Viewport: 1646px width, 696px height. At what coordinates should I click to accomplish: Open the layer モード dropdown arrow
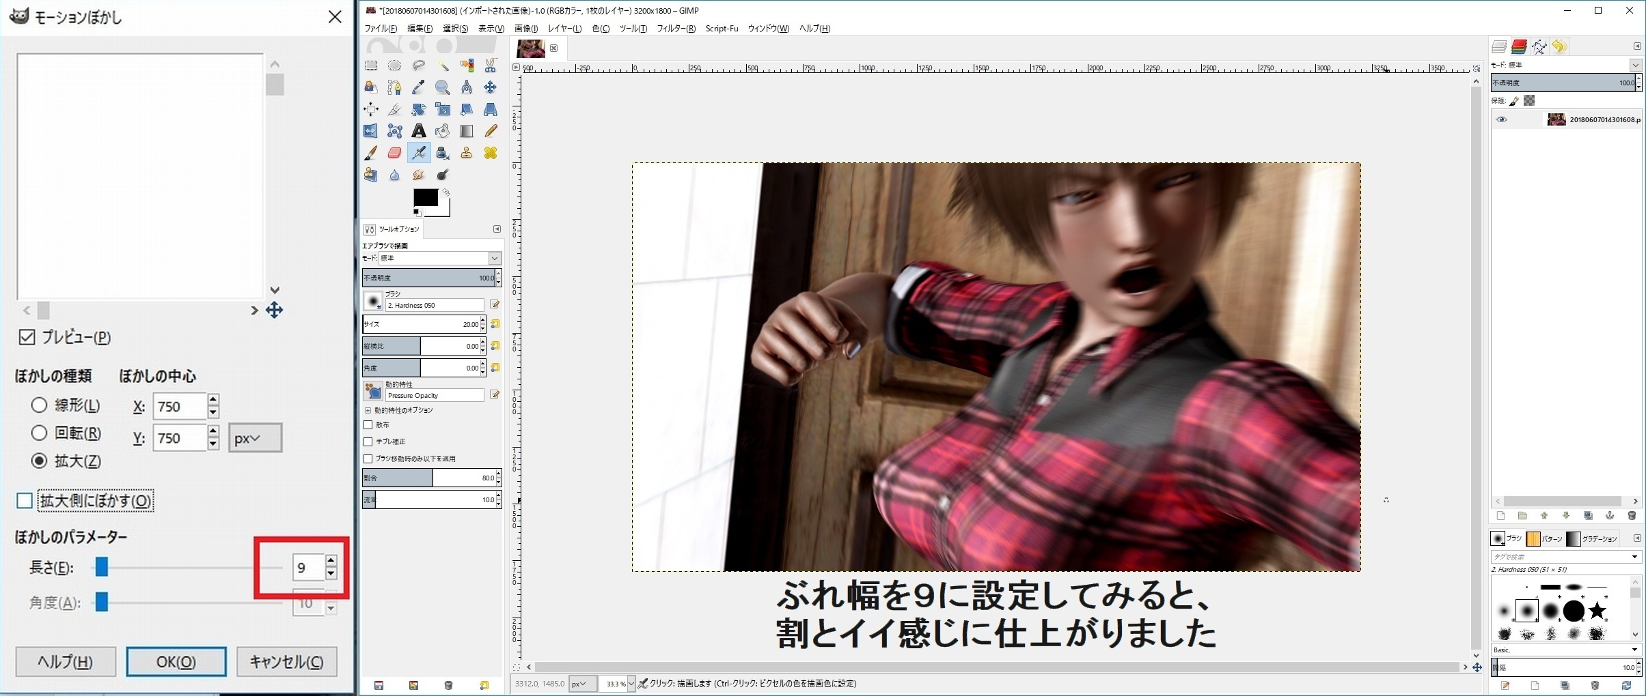1635,65
